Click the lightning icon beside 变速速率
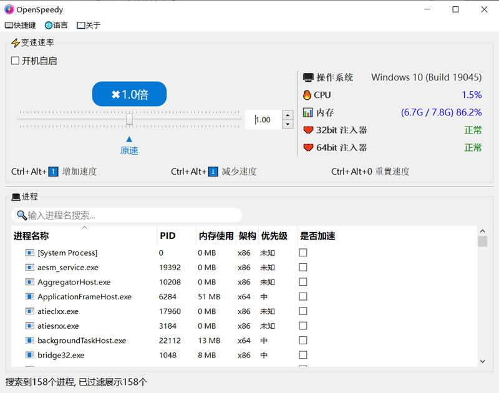 click(15, 42)
